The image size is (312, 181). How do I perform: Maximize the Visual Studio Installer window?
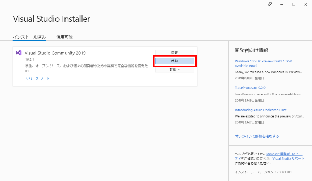click(x=294, y=5)
